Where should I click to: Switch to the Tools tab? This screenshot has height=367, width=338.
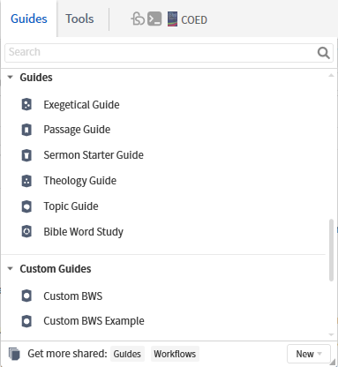(79, 19)
